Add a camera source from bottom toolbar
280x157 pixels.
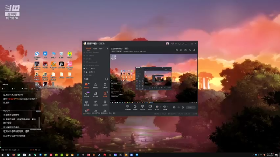coord(135,107)
